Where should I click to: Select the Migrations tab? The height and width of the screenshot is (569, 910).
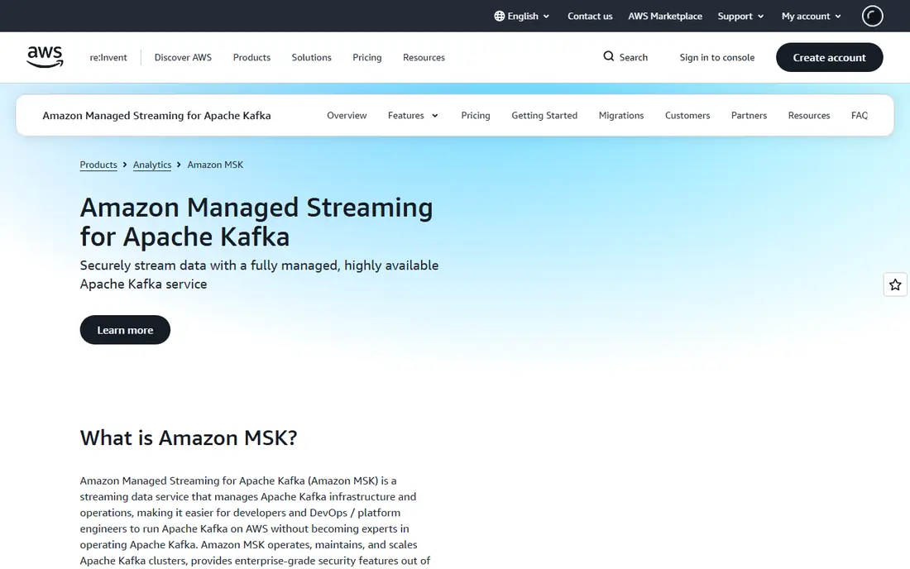click(621, 116)
